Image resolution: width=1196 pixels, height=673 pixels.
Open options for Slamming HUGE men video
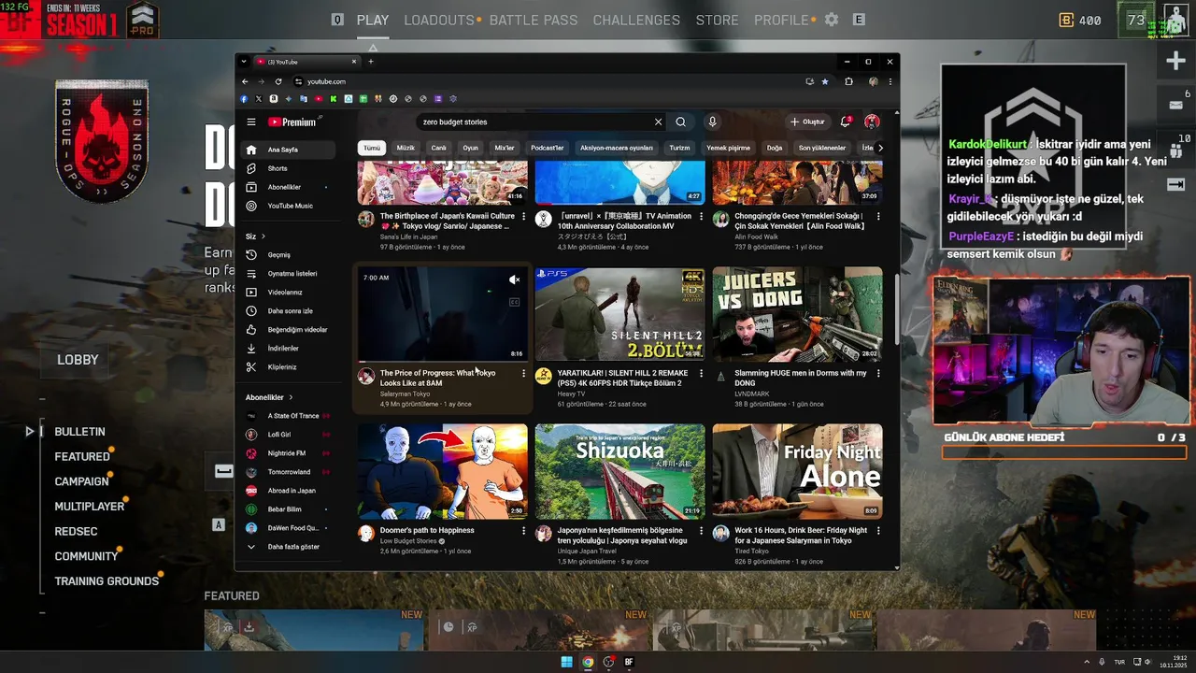point(878,373)
